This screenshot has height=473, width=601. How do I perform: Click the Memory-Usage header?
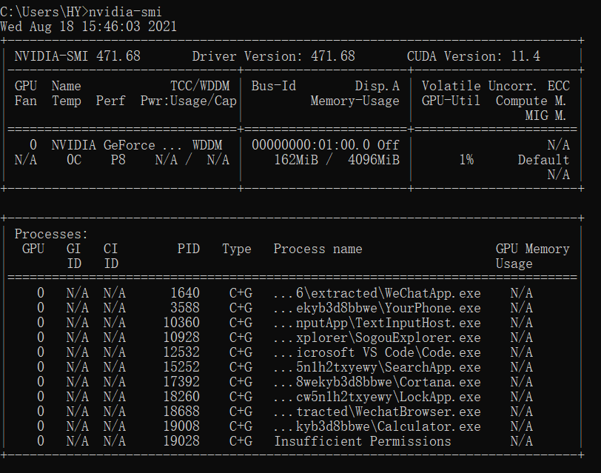(355, 101)
